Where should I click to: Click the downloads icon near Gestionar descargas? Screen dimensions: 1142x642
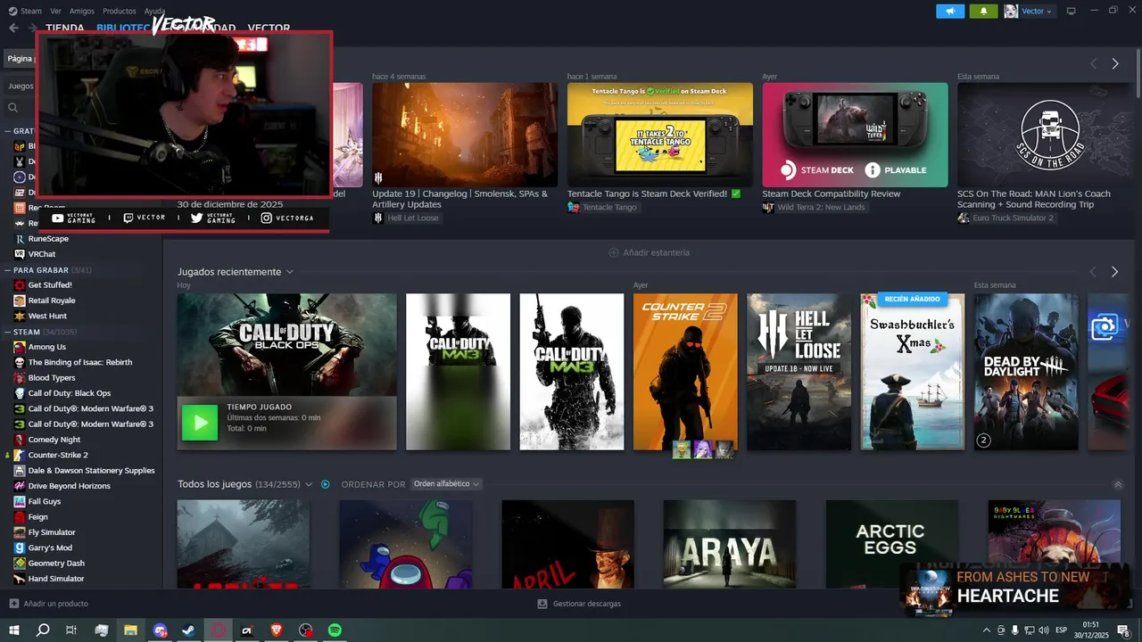point(542,604)
